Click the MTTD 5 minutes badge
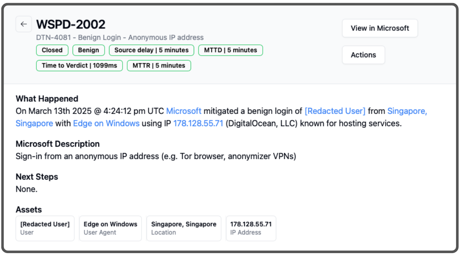This screenshot has height=257, width=460. (230, 50)
